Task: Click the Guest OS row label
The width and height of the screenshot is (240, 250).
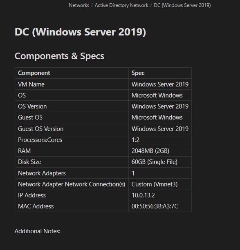Action: pyautogui.click(x=30, y=117)
